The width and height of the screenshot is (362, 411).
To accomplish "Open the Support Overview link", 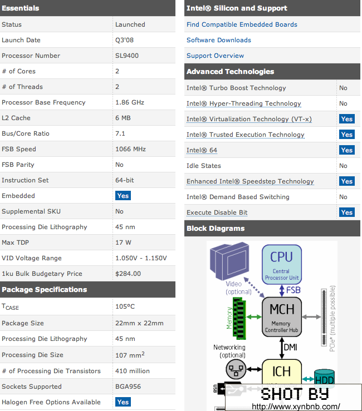I will [216, 56].
